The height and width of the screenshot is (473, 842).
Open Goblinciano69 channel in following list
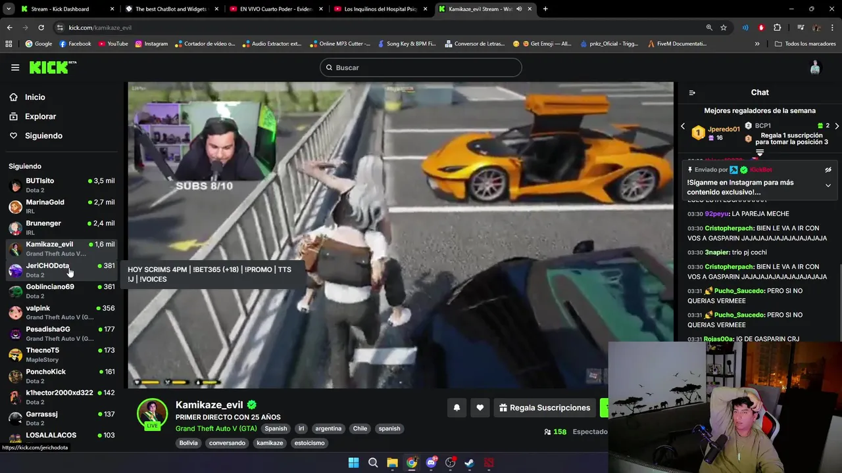click(x=61, y=291)
